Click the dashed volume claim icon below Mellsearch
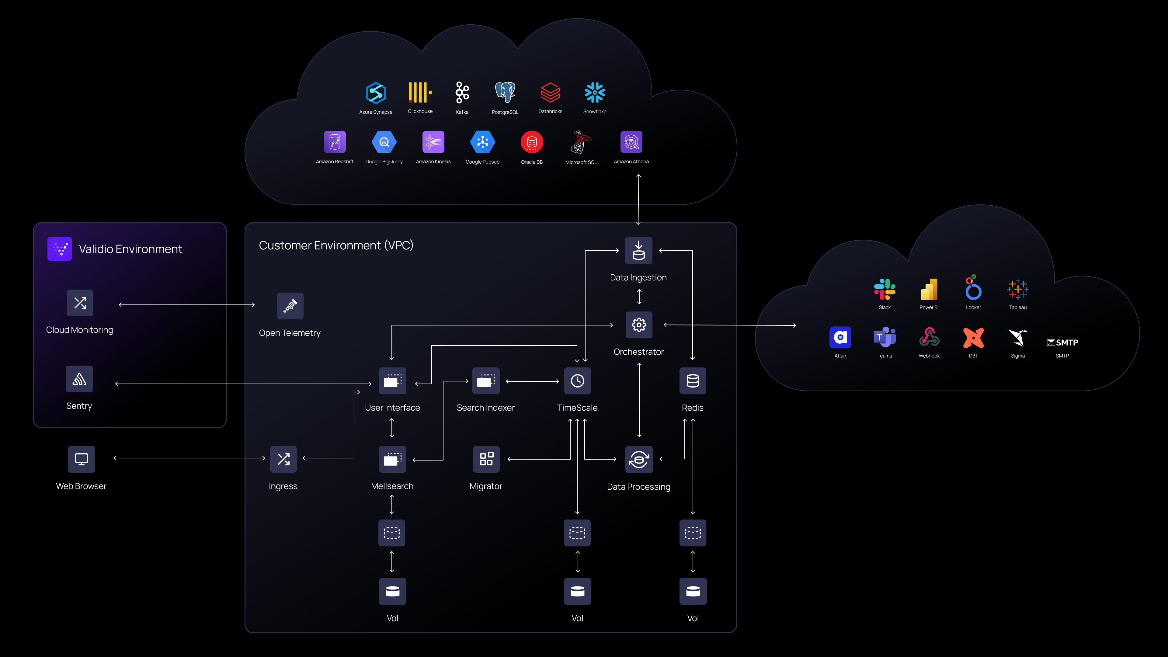1168x657 pixels. coord(392,533)
